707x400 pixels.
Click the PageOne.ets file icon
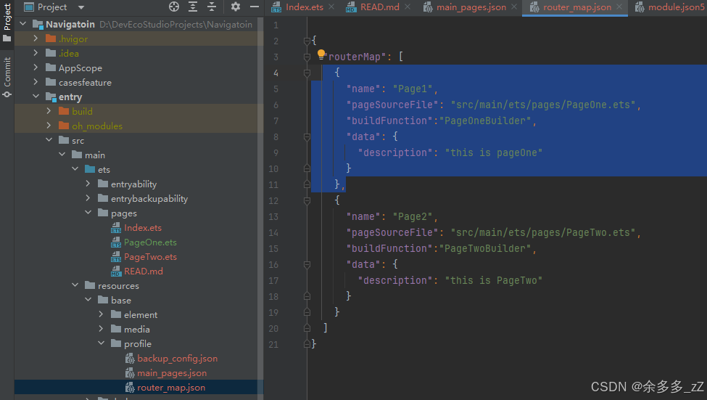pos(116,242)
